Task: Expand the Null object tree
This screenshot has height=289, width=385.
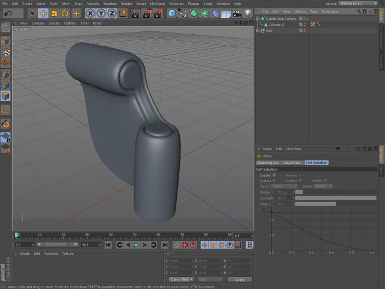Action: click(x=257, y=31)
